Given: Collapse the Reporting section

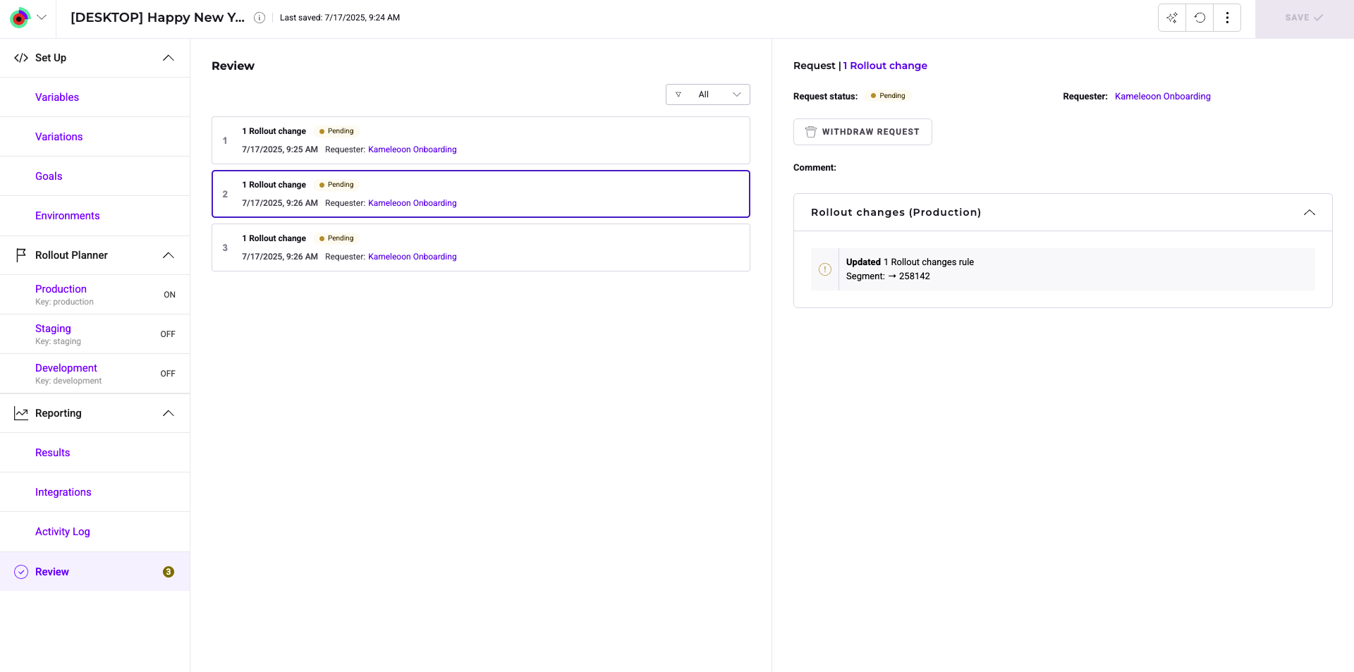Looking at the screenshot, I should pos(168,413).
